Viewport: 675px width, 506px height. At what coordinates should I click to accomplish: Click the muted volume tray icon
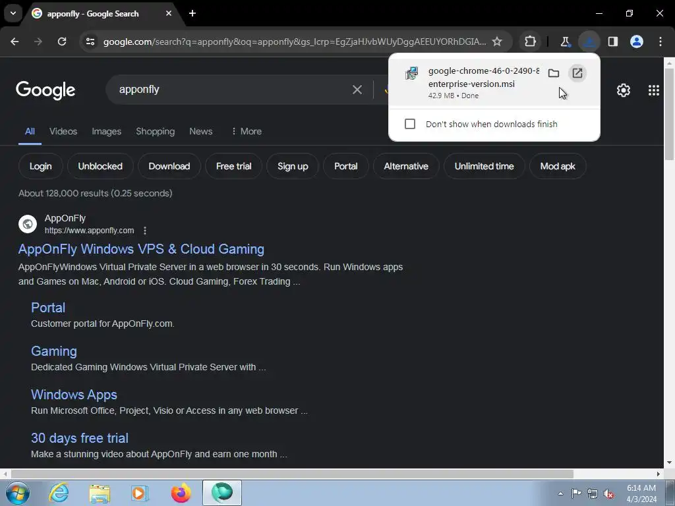tap(608, 493)
